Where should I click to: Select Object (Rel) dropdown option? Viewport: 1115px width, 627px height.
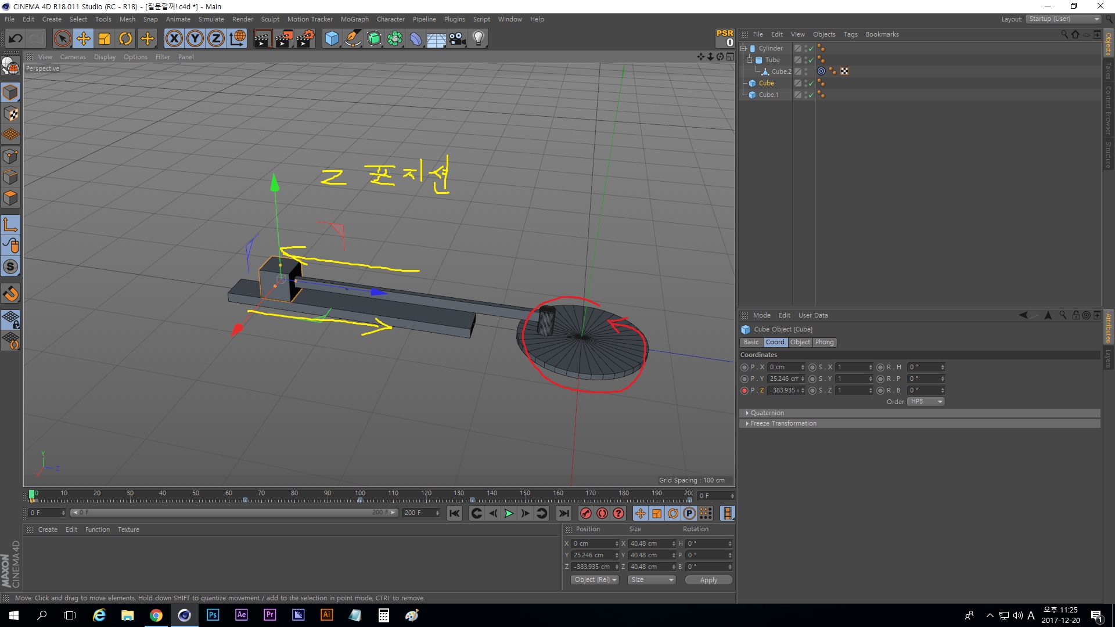tap(594, 579)
